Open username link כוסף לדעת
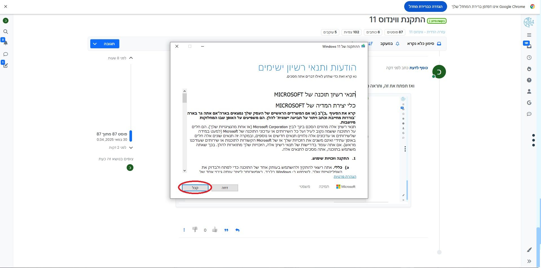Image resolution: width=541 pixels, height=268 pixels. point(419,68)
